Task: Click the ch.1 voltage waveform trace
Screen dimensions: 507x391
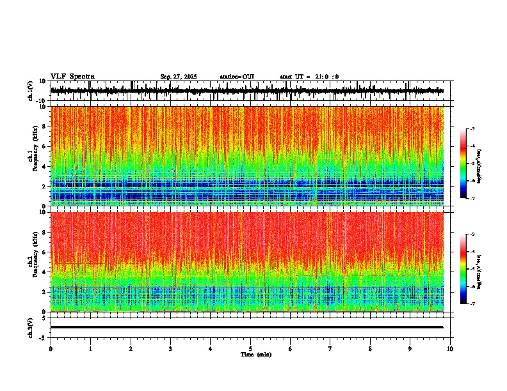Action: [x=246, y=91]
